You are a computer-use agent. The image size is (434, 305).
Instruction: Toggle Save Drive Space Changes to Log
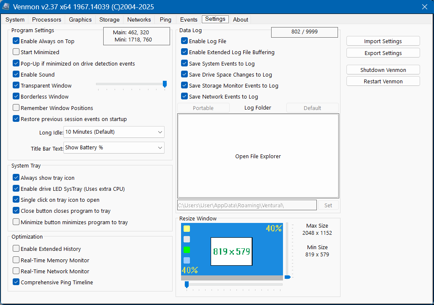184,74
